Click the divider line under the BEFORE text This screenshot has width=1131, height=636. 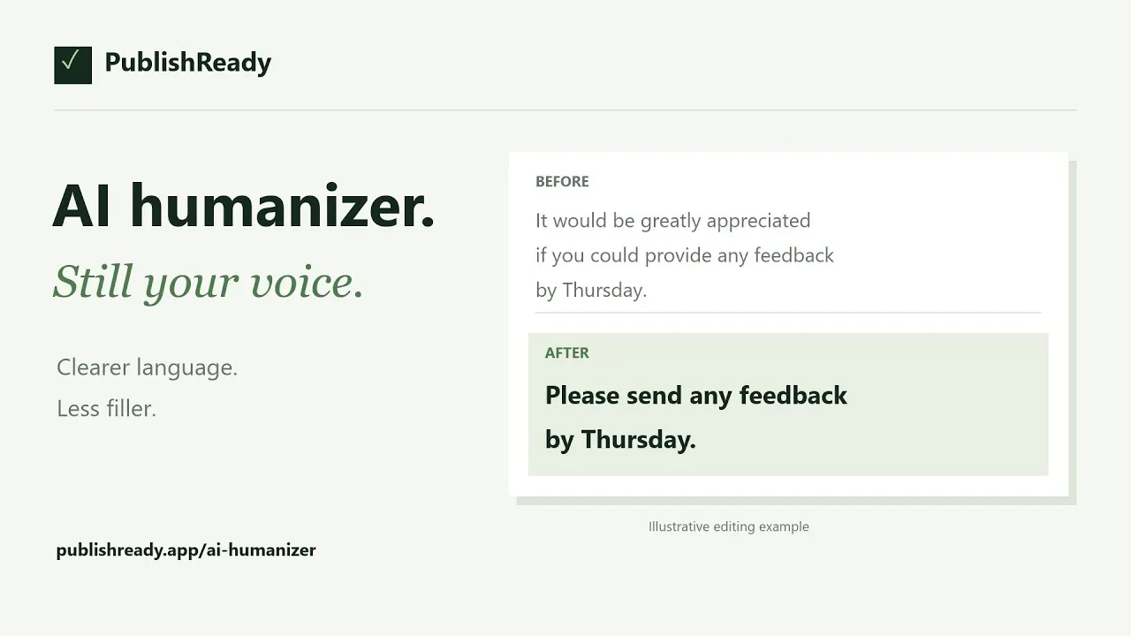pyautogui.click(x=788, y=313)
